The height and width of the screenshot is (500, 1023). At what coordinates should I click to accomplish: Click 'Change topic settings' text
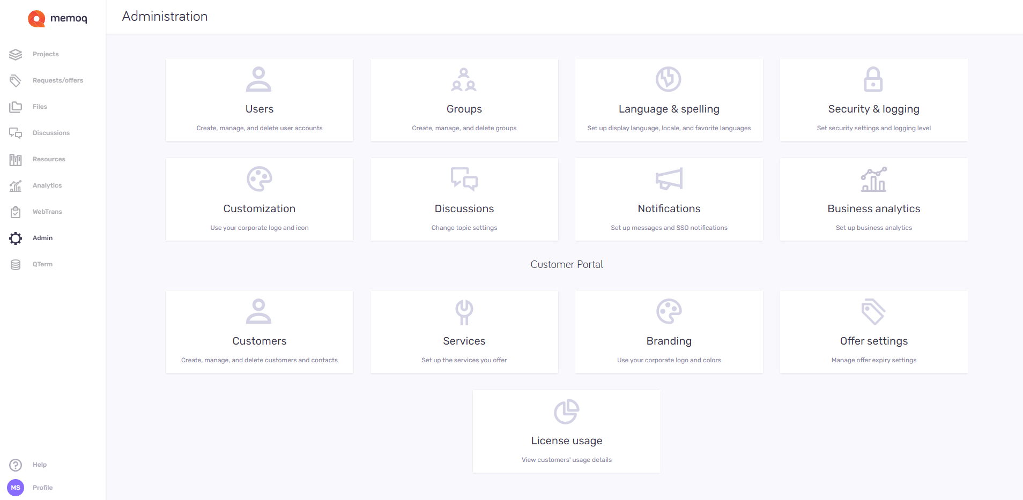(x=464, y=228)
